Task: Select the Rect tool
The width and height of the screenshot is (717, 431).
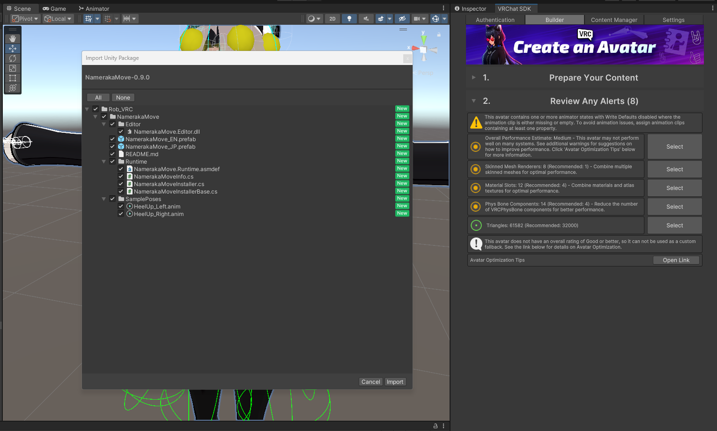Action: click(x=13, y=78)
